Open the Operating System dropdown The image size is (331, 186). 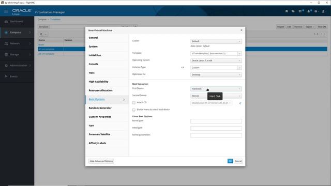(x=216, y=60)
